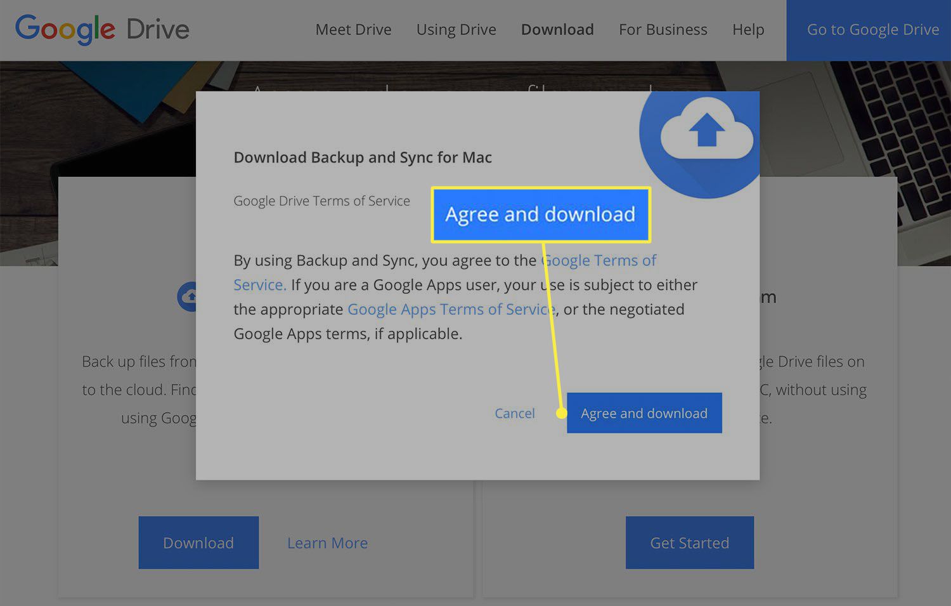Click the Get Started button

690,543
